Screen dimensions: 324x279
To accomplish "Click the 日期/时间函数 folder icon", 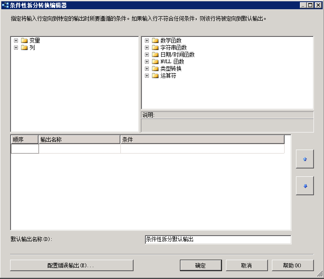I will [x=155, y=54].
